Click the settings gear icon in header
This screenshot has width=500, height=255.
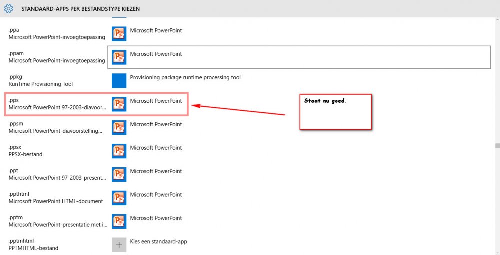point(8,9)
